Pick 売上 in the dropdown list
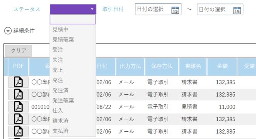This screenshot has width=256, height=139. 73,70
